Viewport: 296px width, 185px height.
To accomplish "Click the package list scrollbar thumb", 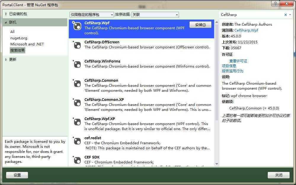I will (217, 72).
